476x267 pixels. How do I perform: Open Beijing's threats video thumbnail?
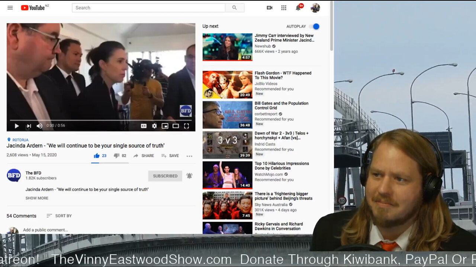click(227, 205)
